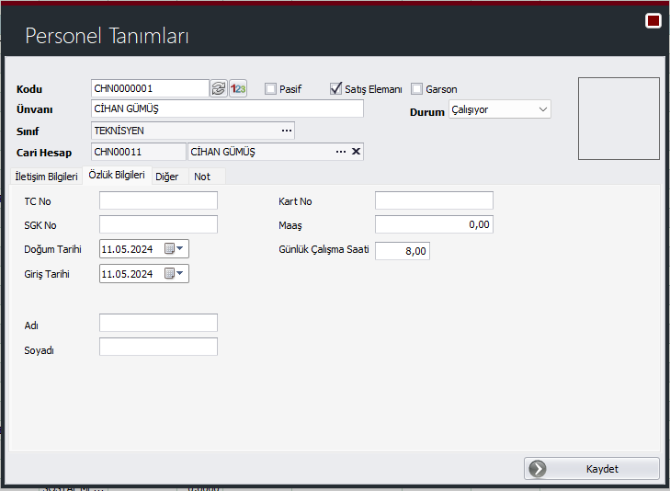Open the Doğum Tarihi calendar icon

point(170,248)
